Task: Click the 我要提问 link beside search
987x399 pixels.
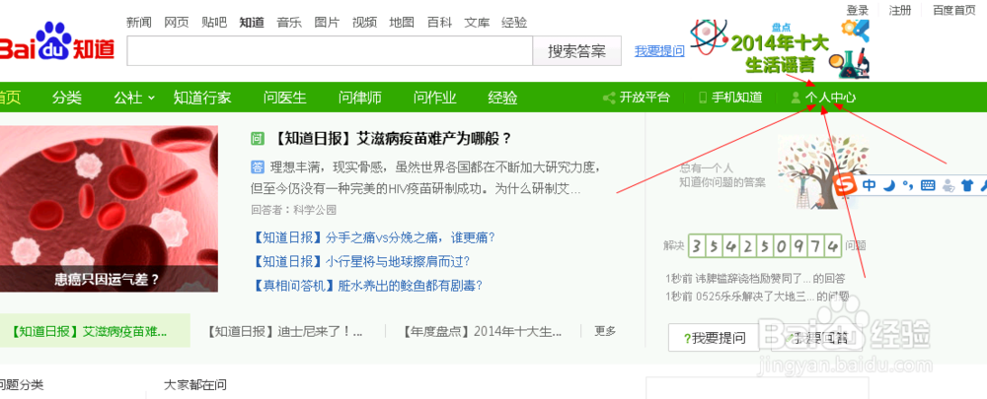Action: pyautogui.click(x=659, y=51)
